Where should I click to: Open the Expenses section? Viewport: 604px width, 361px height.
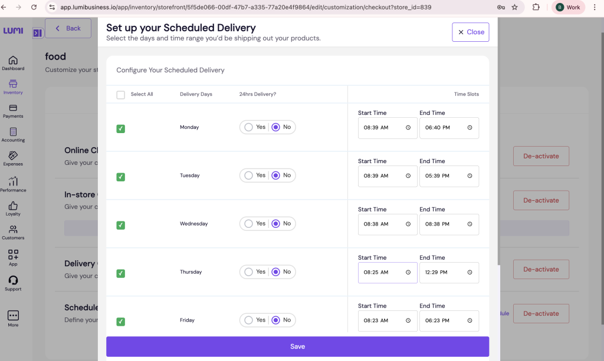click(12, 158)
